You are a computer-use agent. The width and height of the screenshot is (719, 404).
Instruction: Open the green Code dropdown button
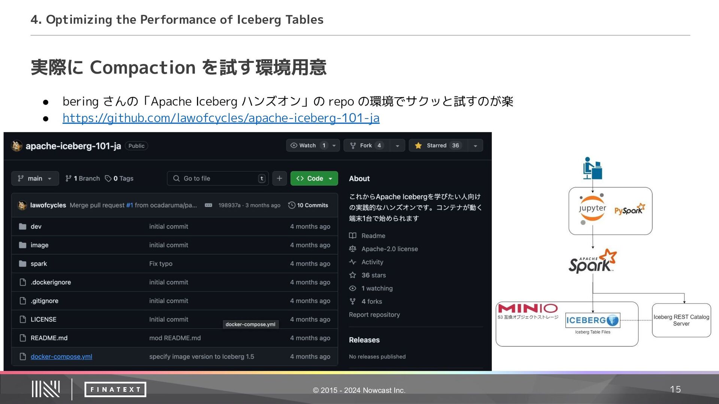(314, 178)
